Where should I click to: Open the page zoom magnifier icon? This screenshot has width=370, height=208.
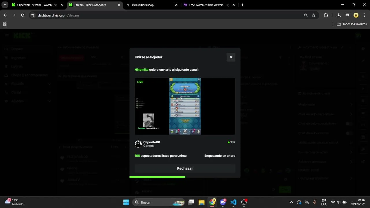point(306,15)
